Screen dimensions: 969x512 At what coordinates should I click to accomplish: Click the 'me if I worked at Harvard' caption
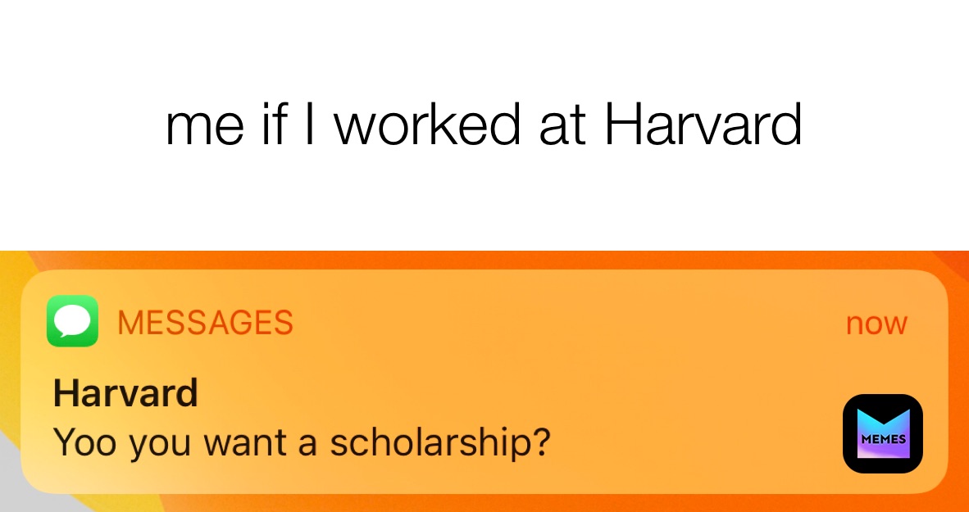tap(484, 127)
